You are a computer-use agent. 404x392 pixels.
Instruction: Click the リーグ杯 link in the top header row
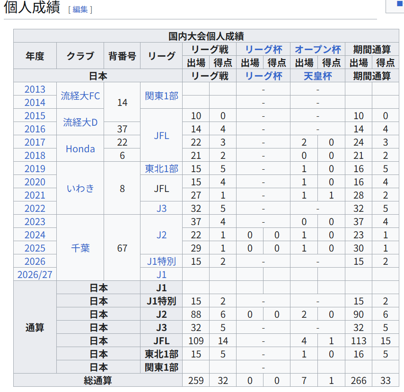pos(263,50)
